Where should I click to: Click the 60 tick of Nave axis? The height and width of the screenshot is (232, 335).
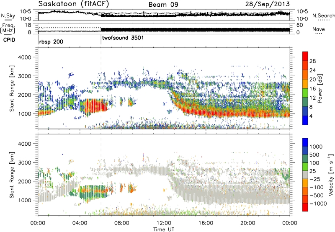pyautogui.click(x=300, y=25)
